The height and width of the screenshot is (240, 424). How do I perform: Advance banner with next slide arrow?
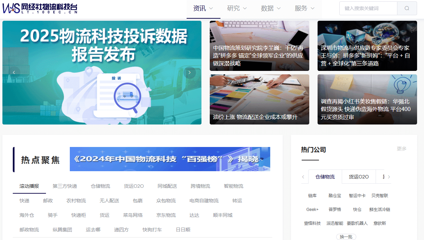[x=190, y=72]
